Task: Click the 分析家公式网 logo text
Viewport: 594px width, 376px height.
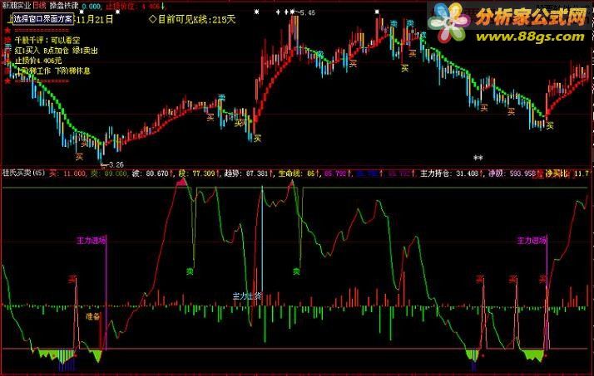Action: (x=531, y=17)
